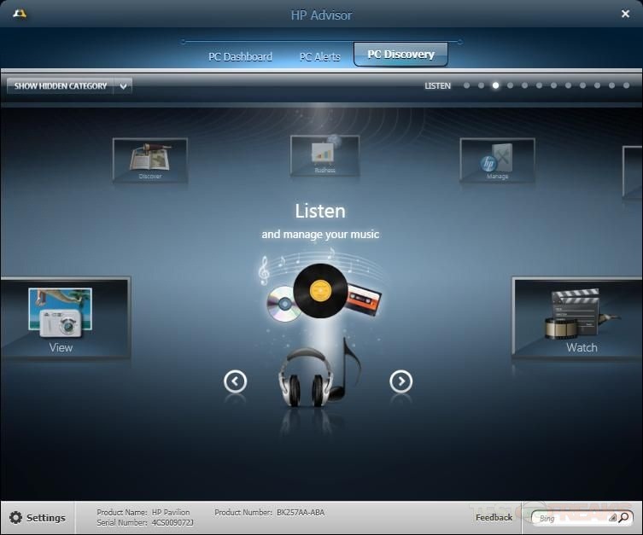Open the Discover category tile
643x535 pixels.
tap(149, 160)
